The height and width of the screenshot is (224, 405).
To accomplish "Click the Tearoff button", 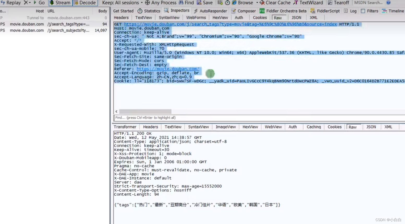I will (338, 3).
